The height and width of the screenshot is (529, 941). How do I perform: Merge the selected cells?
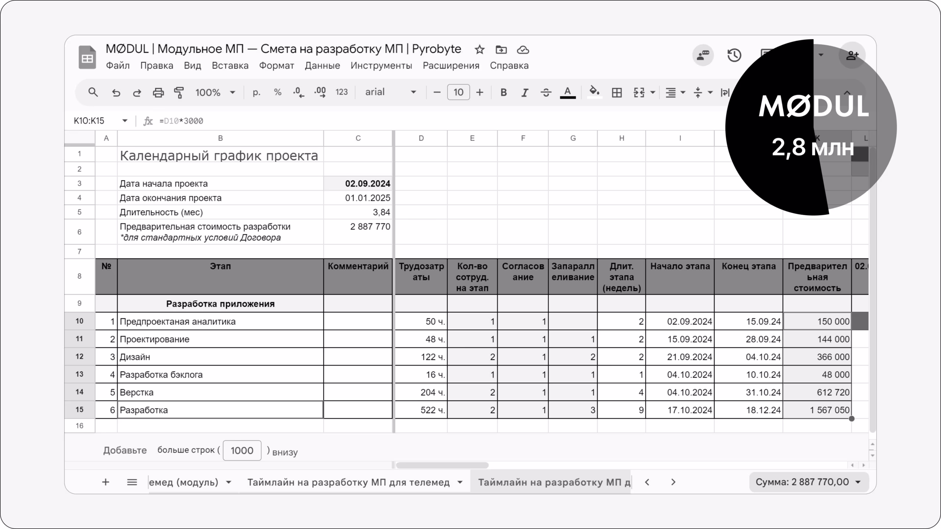[x=639, y=93]
